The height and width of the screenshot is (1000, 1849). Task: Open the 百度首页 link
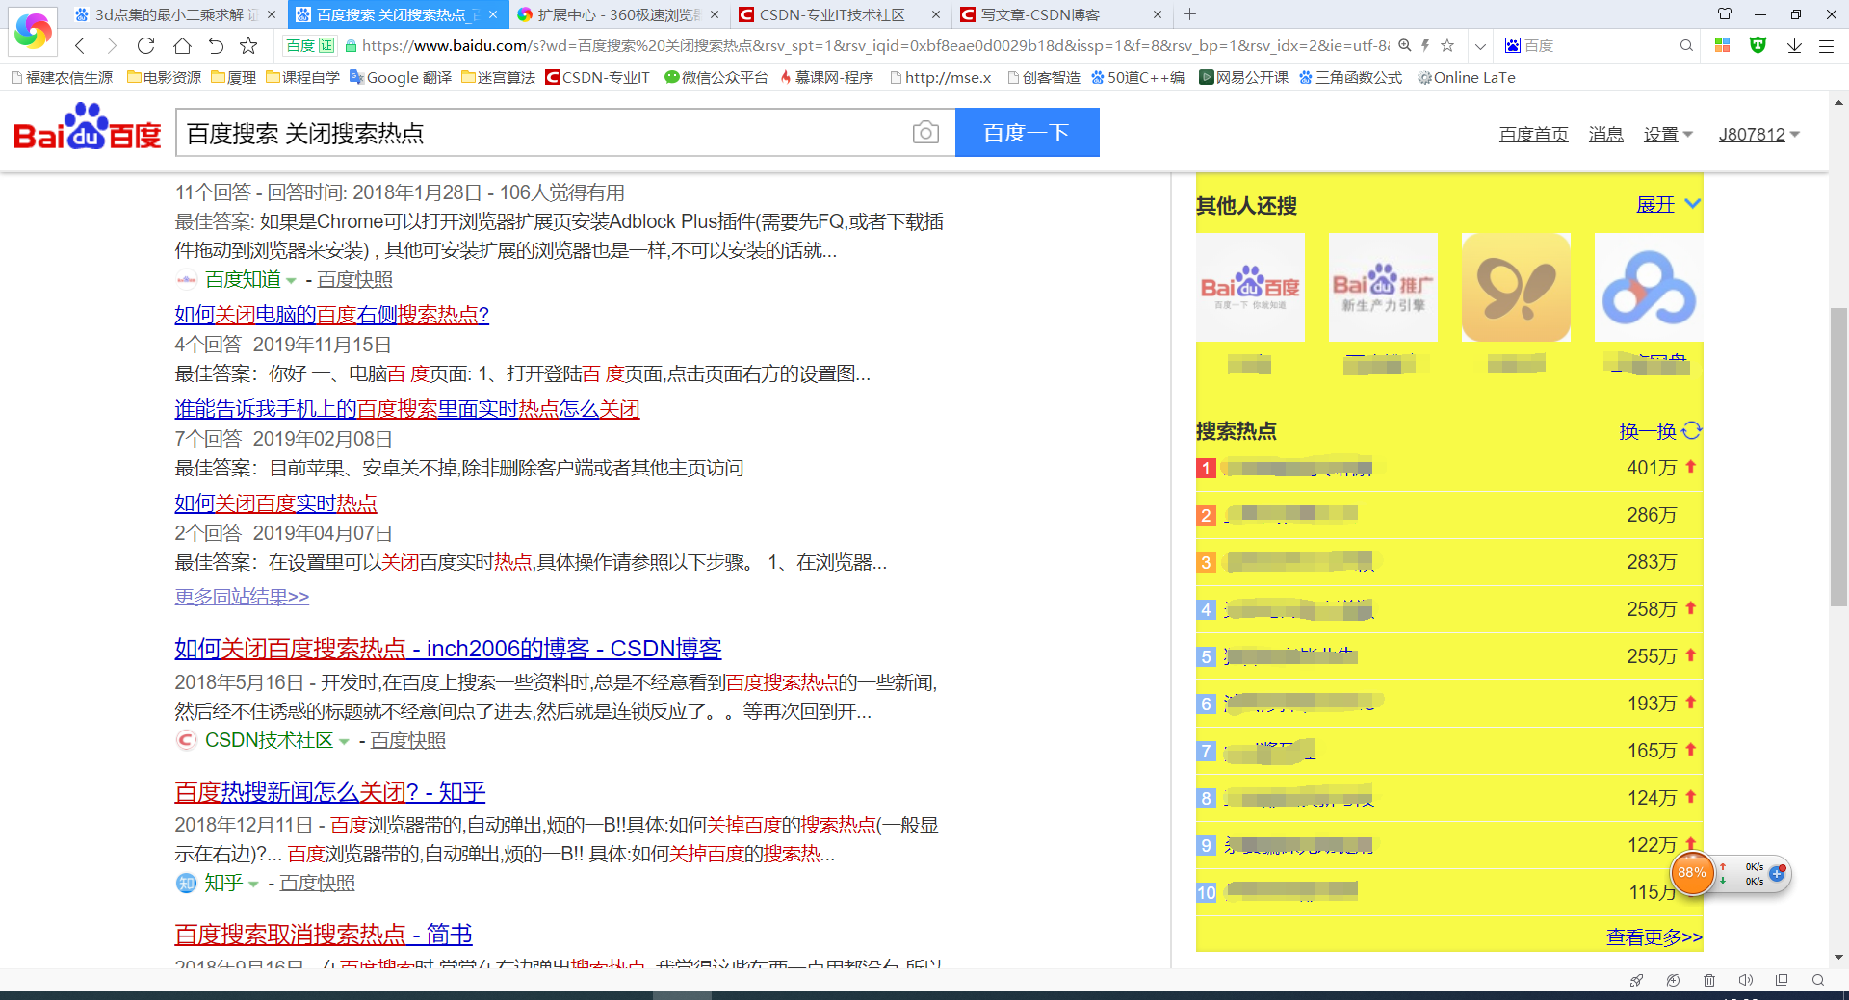[x=1533, y=135]
